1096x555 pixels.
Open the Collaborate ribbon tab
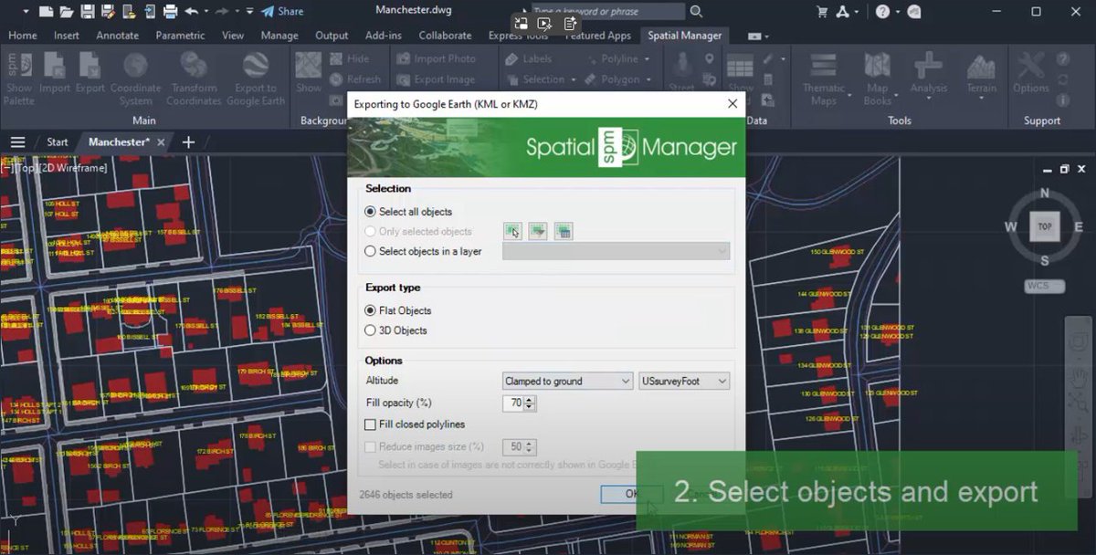(x=446, y=36)
